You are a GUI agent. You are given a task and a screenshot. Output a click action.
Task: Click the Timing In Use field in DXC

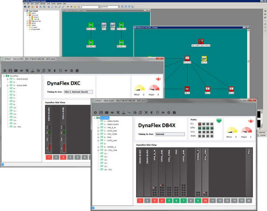point(78,92)
